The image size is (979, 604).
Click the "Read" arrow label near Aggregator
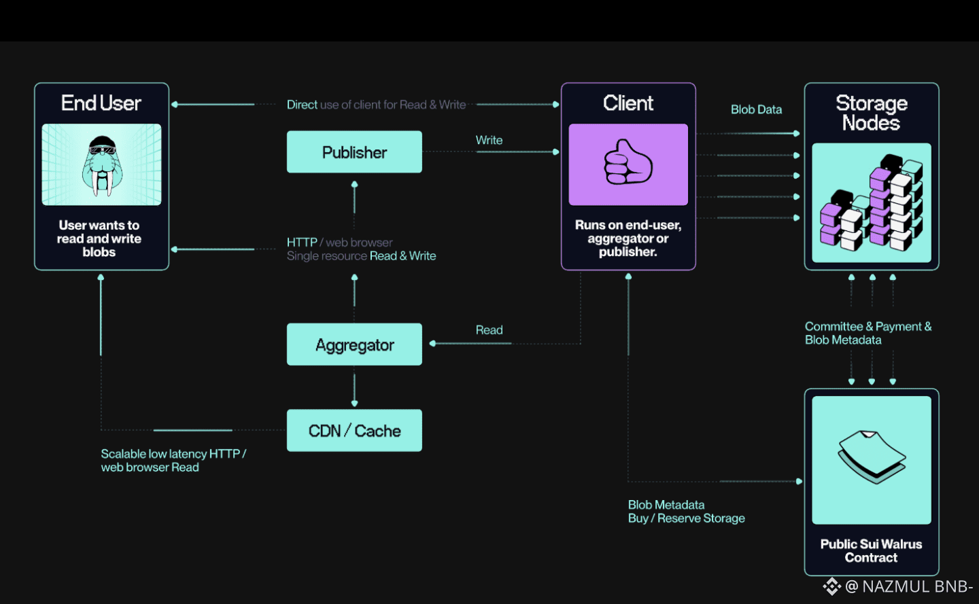[489, 330]
